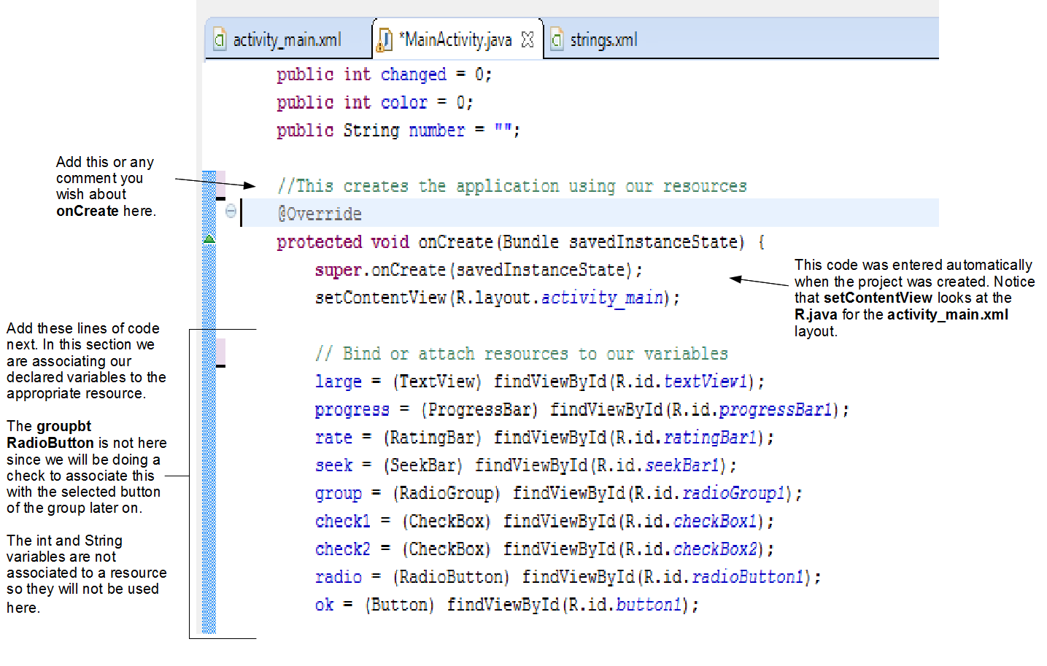Click the 'seek = (SeekBar)' assignment line
Screen dimensions: 1047x666
526,465
